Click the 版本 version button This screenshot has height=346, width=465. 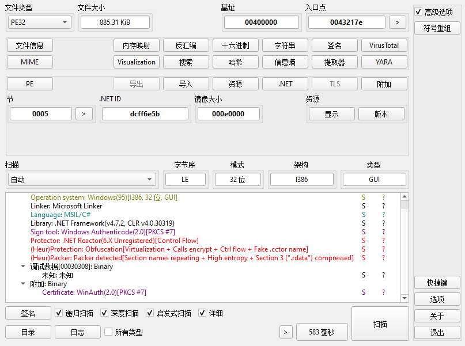[381, 114]
